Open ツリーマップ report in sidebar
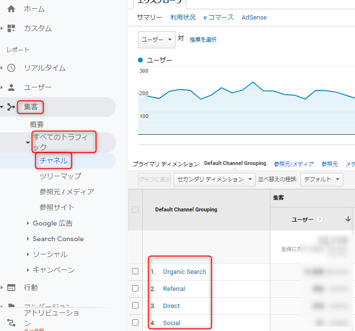This screenshot has height=331, width=355. coord(60,176)
